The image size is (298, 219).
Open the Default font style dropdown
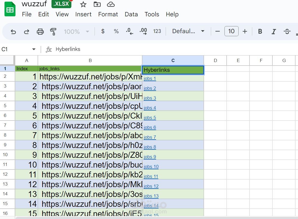tap(188, 31)
